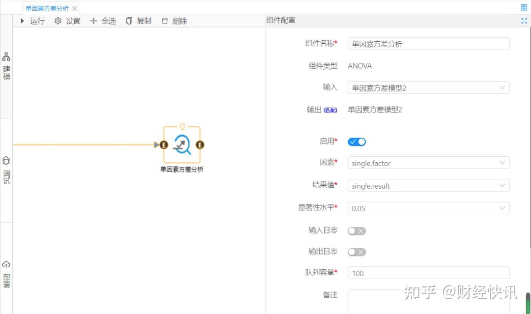
Task: Click the left E input port of node
Action: coord(164,145)
